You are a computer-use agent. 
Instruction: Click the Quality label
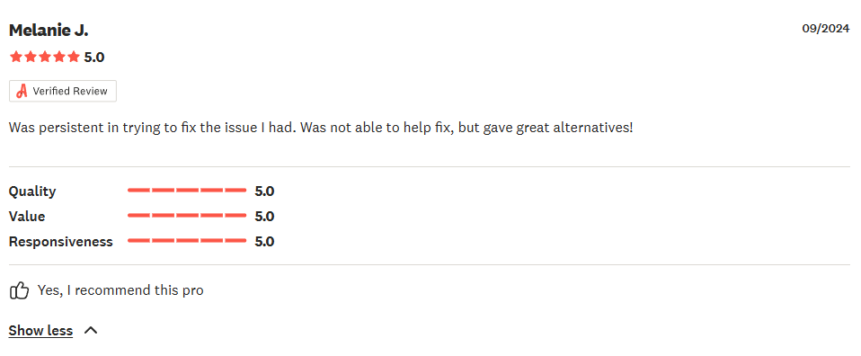[32, 191]
